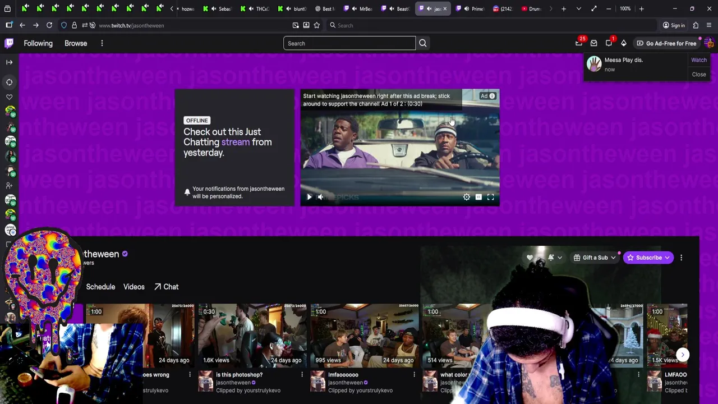
Task: Expand the left sidebar arrow
Action: tap(9, 62)
